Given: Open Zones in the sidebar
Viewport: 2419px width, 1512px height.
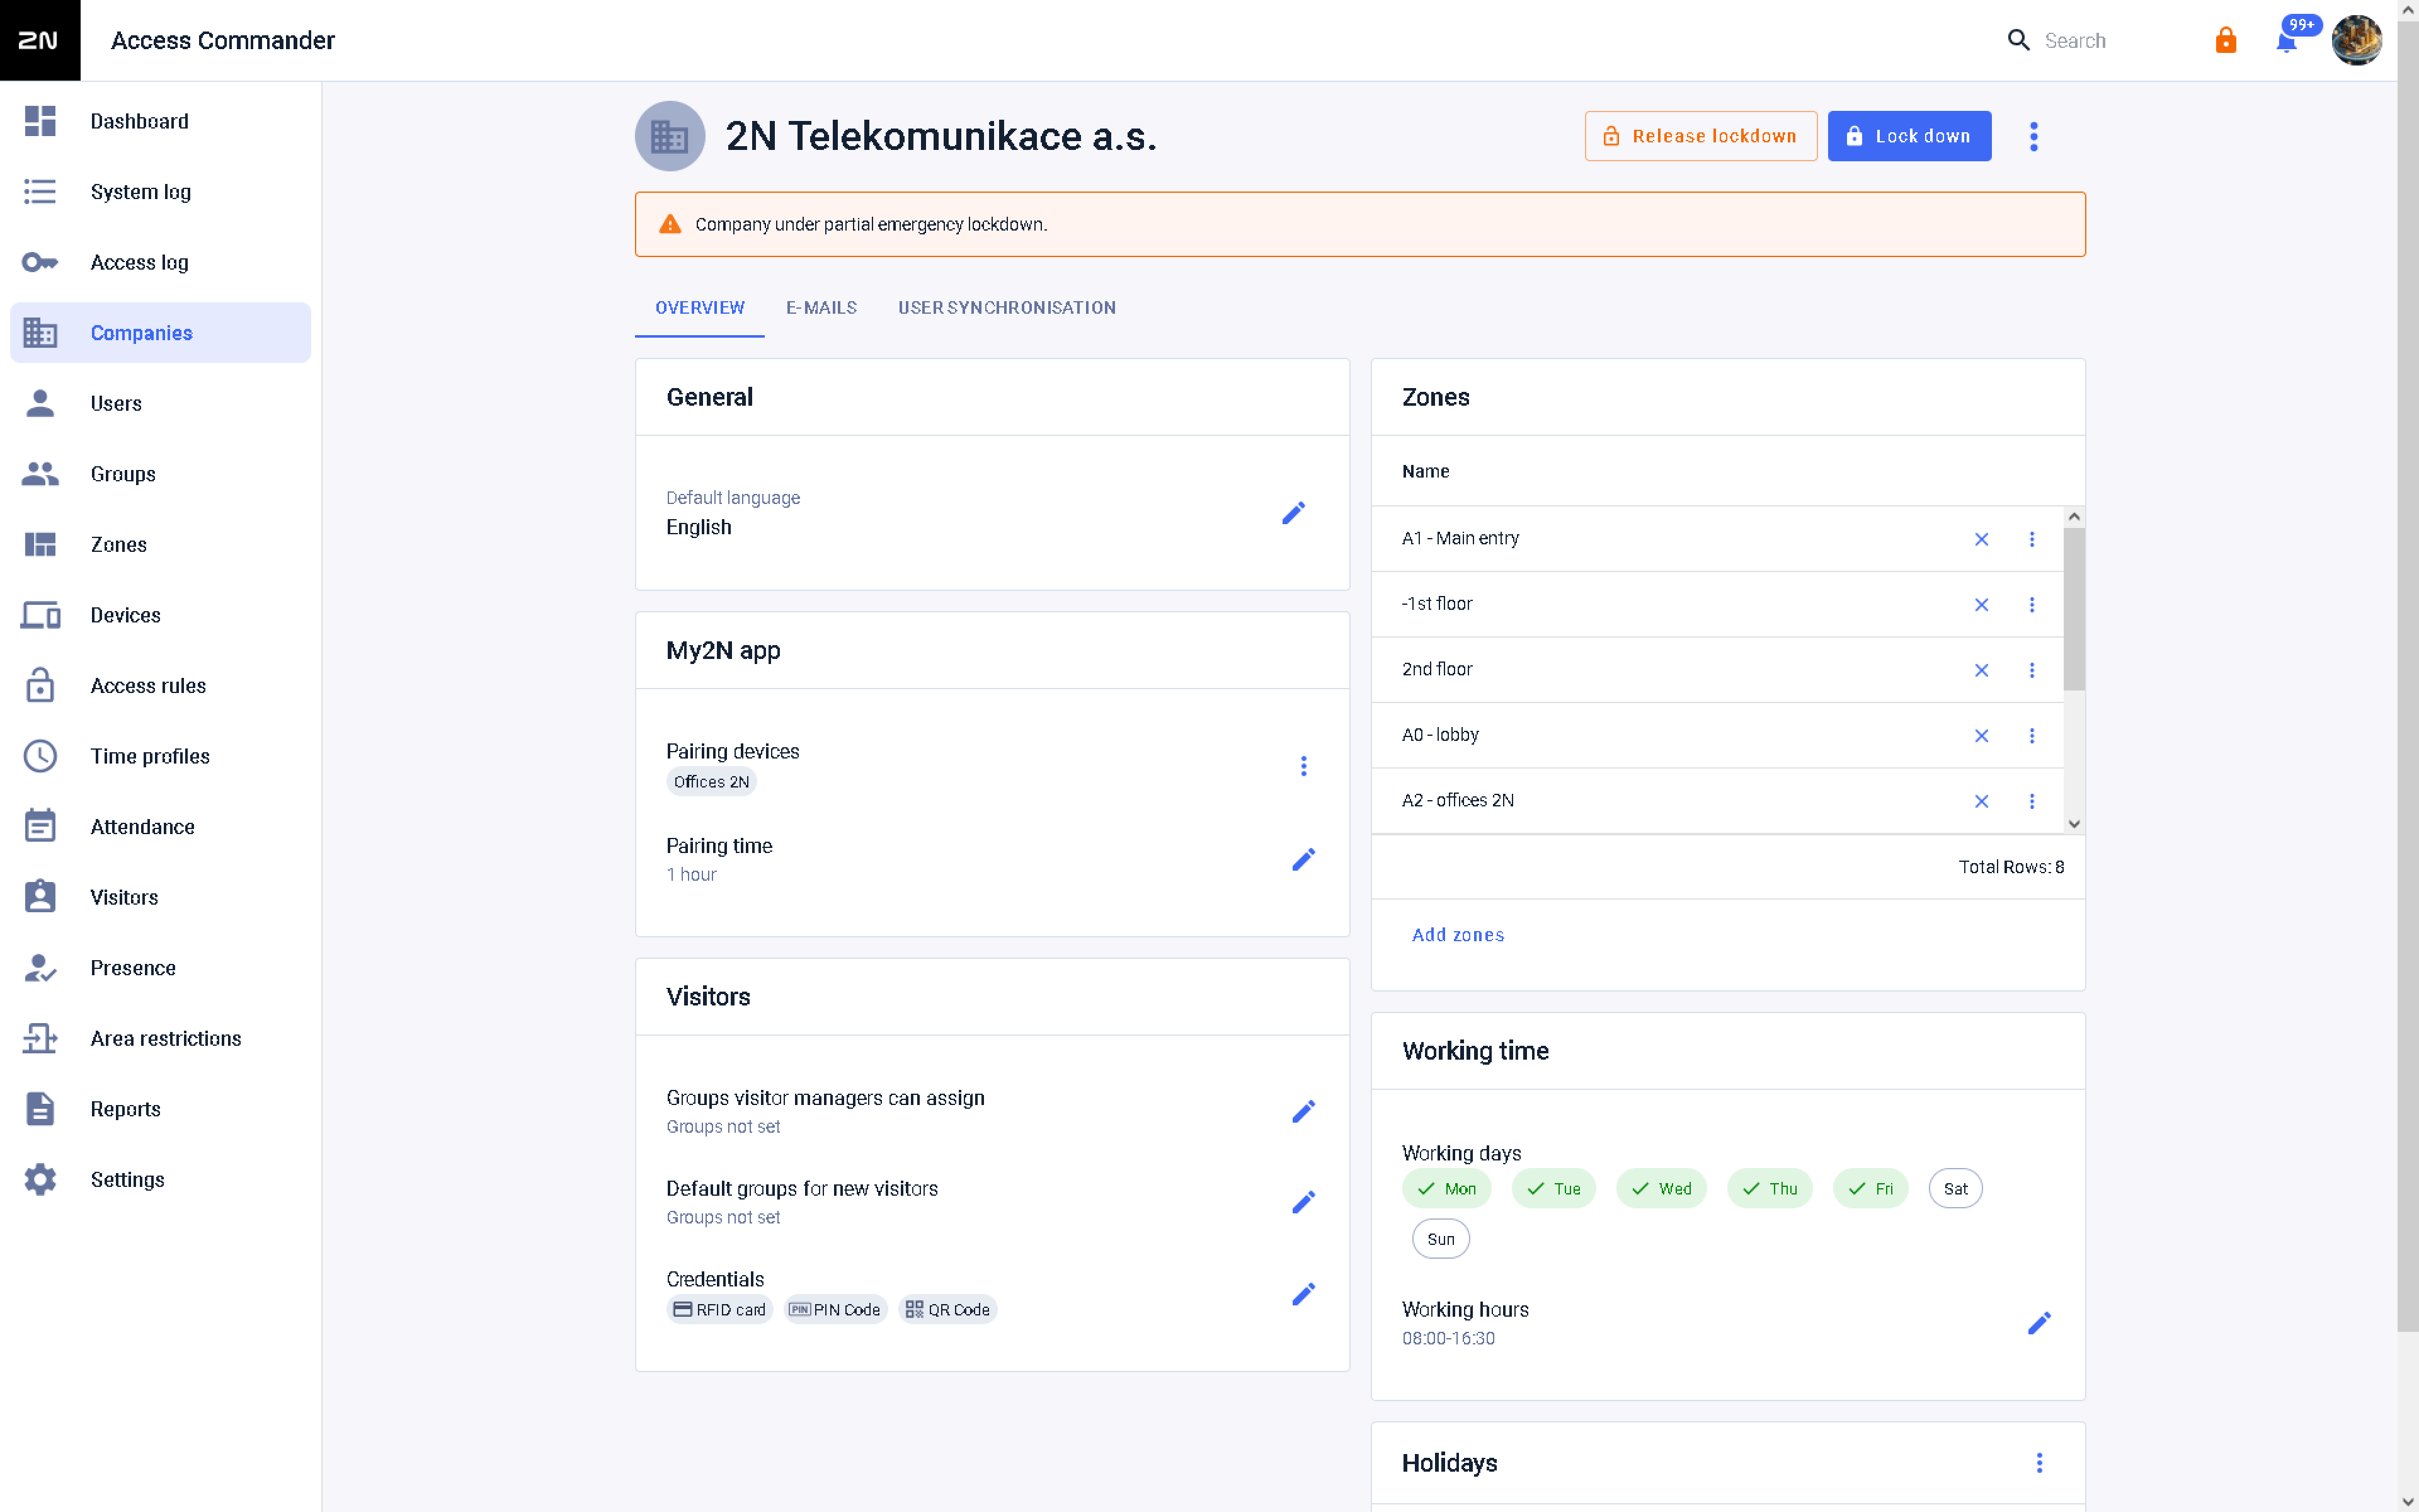Looking at the screenshot, I should pyautogui.click(x=160, y=544).
